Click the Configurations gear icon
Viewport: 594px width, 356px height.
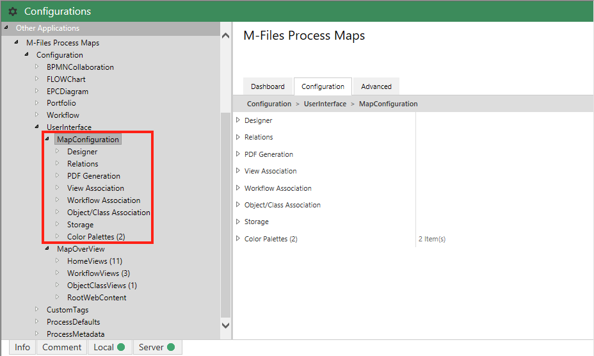[x=13, y=12]
